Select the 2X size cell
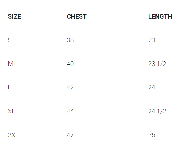This screenshot has height=155, width=189. 11,135
